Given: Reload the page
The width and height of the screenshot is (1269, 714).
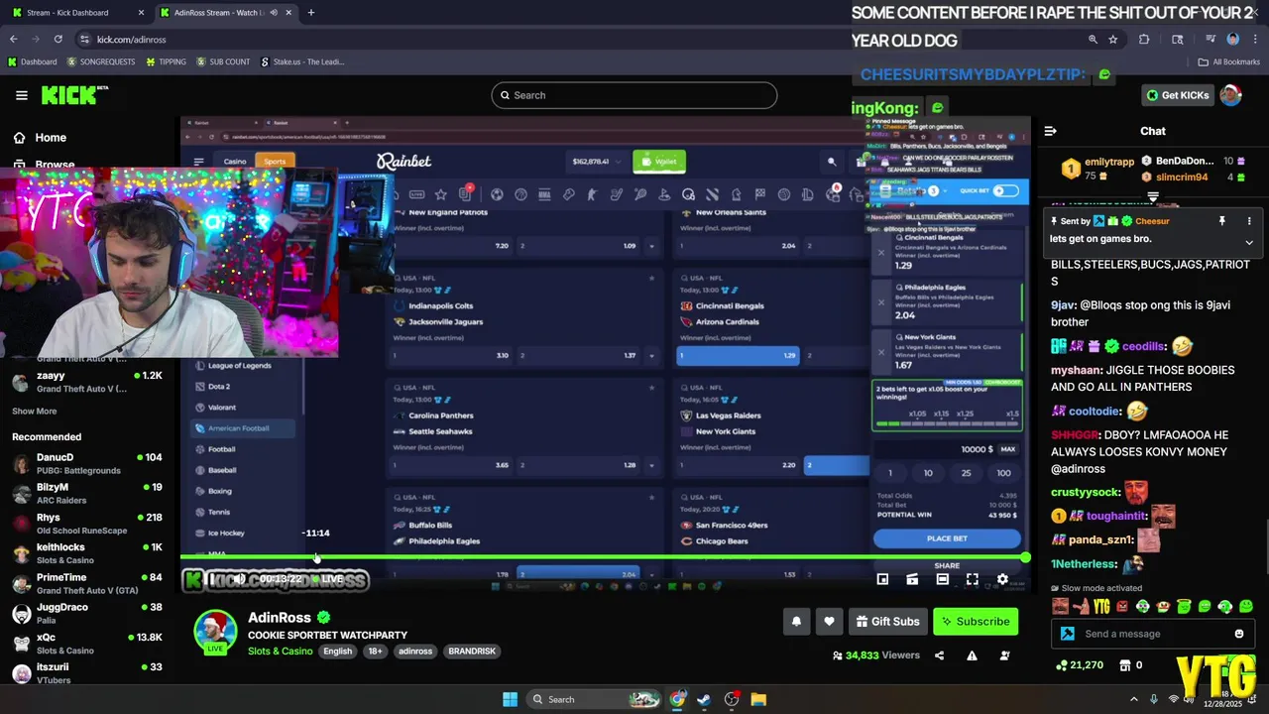Looking at the screenshot, I should click(58, 39).
